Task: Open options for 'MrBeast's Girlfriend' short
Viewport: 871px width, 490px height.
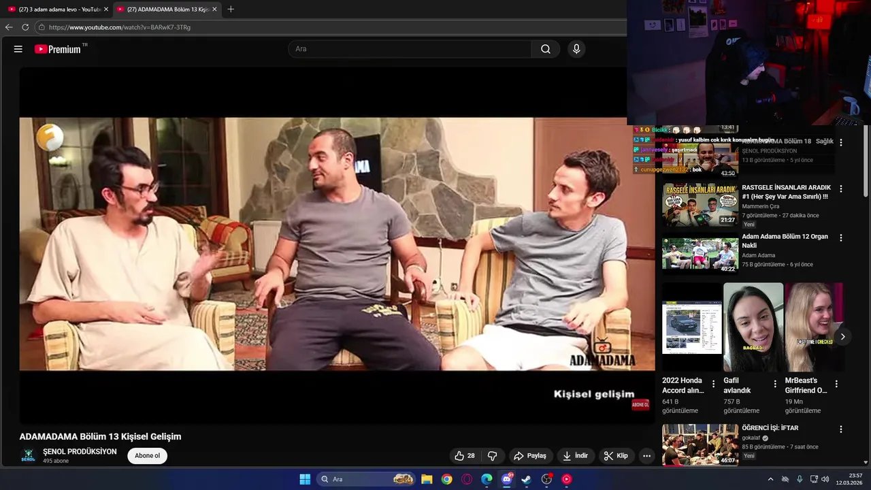Action: click(x=836, y=384)
